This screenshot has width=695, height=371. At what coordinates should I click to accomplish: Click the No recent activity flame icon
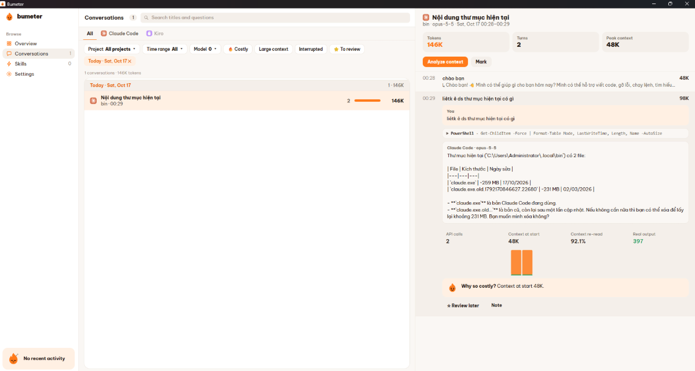(x=13, y=358)
